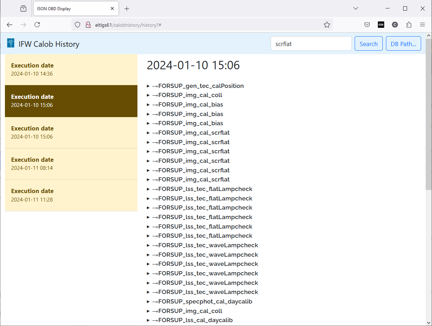Reload the current page
The height and width of the screenshot is (326, 432).
(37, 25)
